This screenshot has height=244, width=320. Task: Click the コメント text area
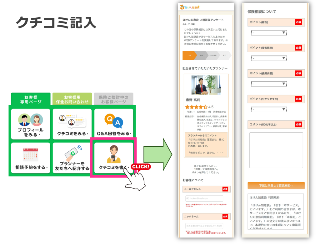click(276, 150)
